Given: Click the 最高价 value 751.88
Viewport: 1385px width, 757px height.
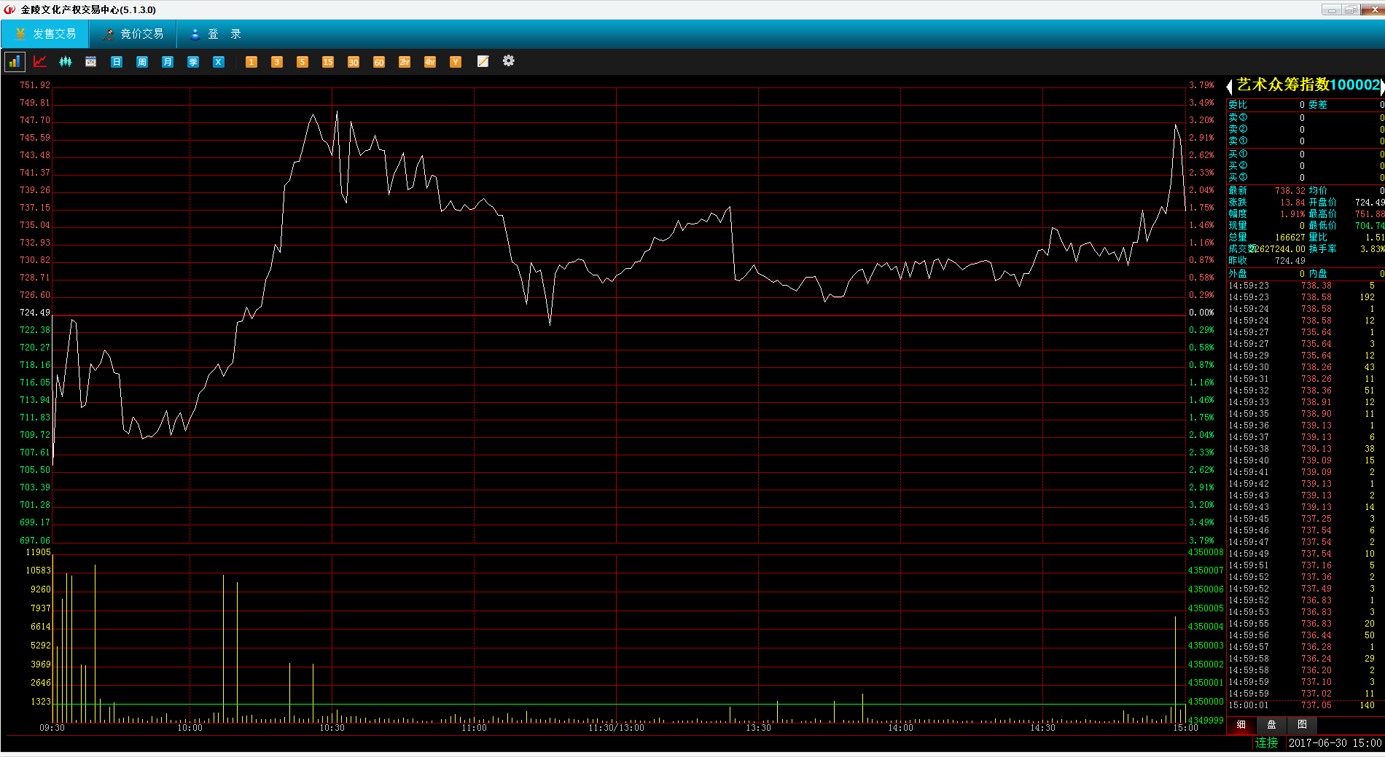Looking at the screenshot, I should point(1370,214).
